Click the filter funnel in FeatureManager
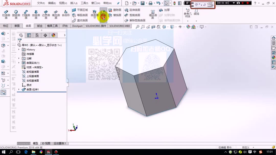The image size is (276, 155). [x=20, y=40]
